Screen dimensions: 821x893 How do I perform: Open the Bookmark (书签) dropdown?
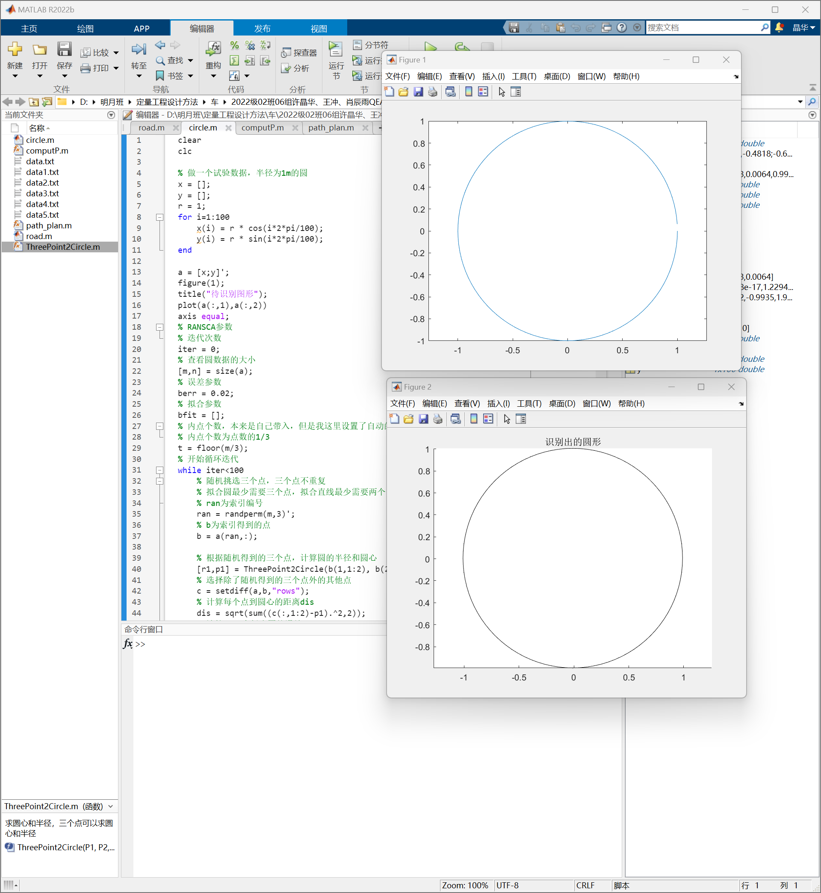191,76
